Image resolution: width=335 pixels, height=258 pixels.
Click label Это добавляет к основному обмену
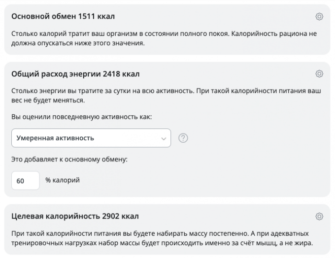click(69, 159)
